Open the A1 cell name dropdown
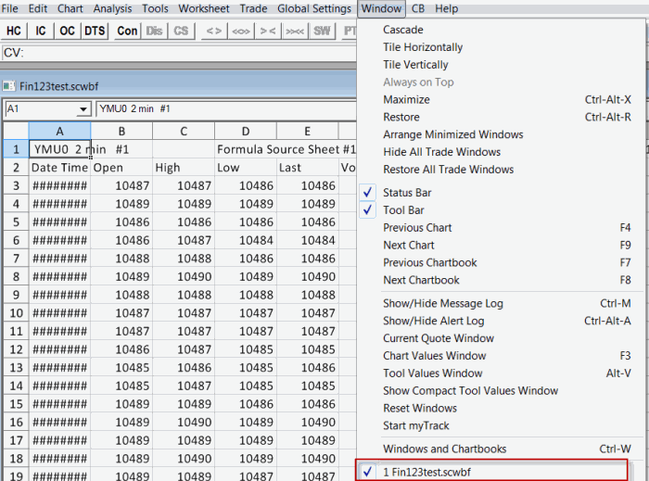This screenshot has width=649, height=481. (83, 109)
